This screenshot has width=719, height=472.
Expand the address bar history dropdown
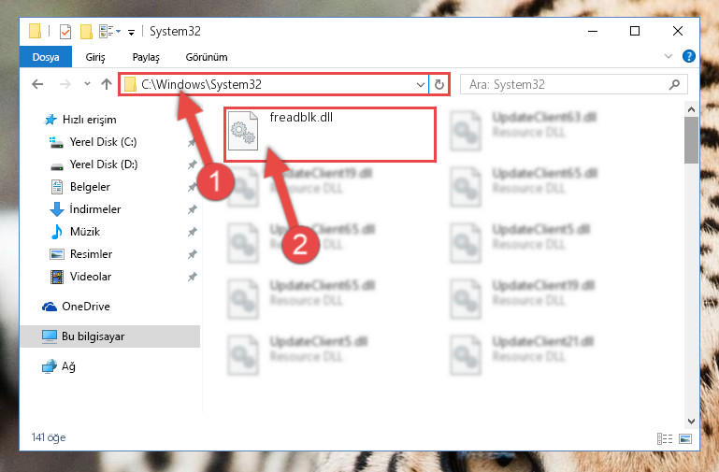pos(420,84)
